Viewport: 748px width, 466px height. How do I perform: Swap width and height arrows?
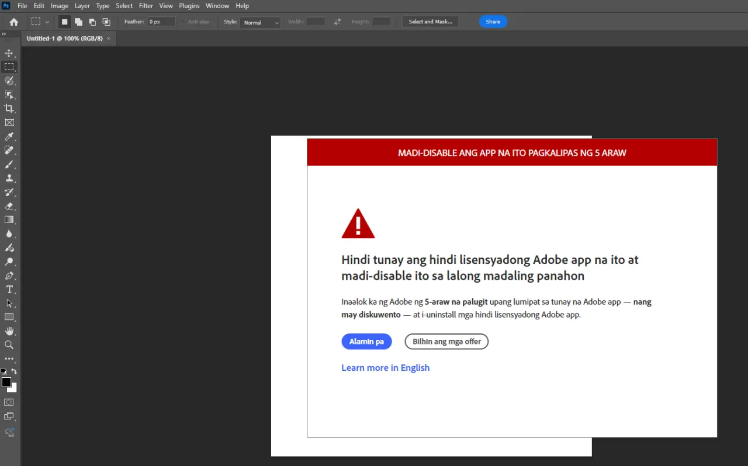337,22
